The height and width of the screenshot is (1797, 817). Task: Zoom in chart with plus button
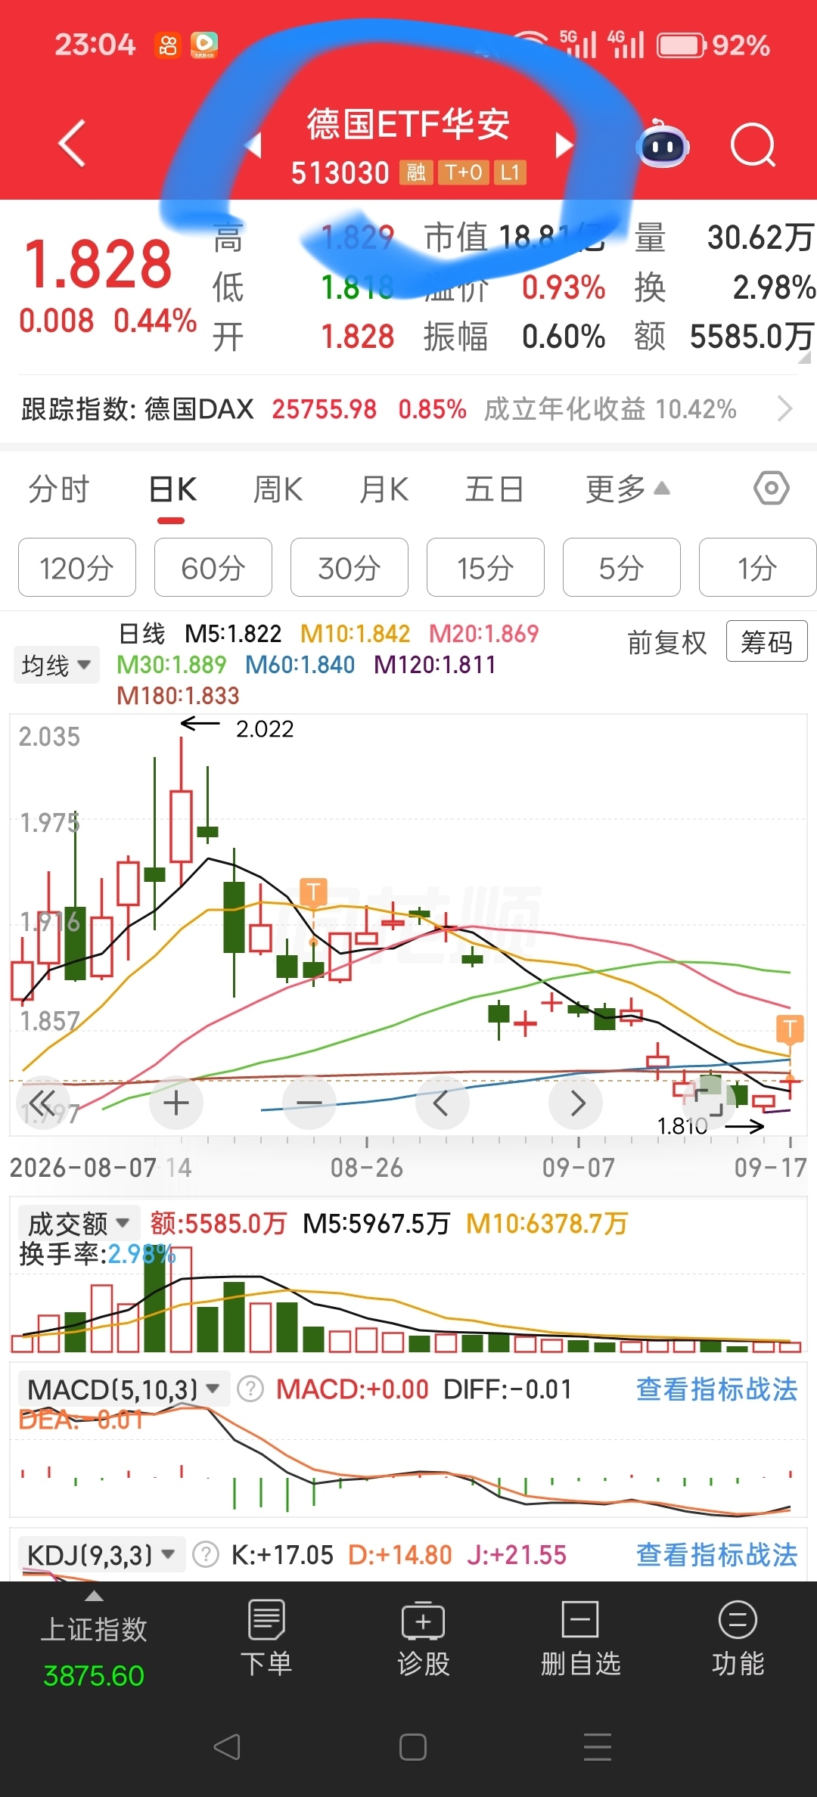pyautogui.click(x=176, y=1103)
